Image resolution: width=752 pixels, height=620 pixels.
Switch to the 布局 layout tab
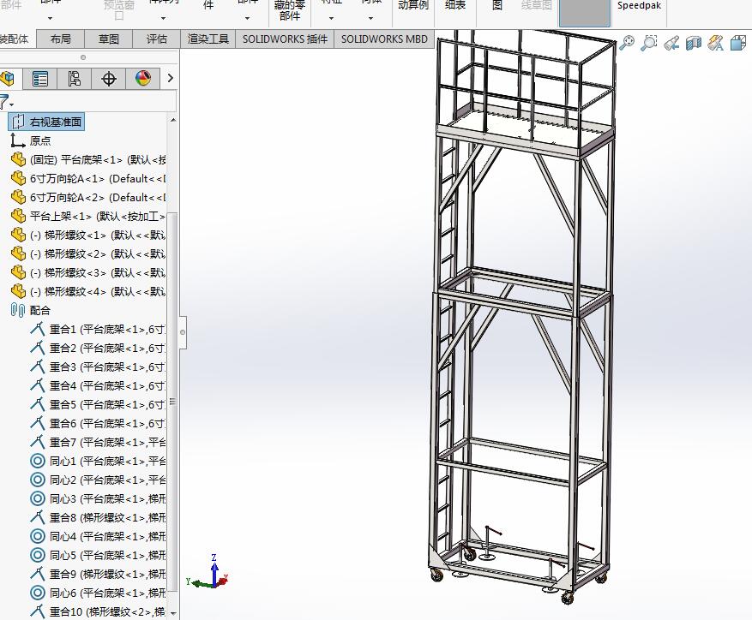[60, 39]
